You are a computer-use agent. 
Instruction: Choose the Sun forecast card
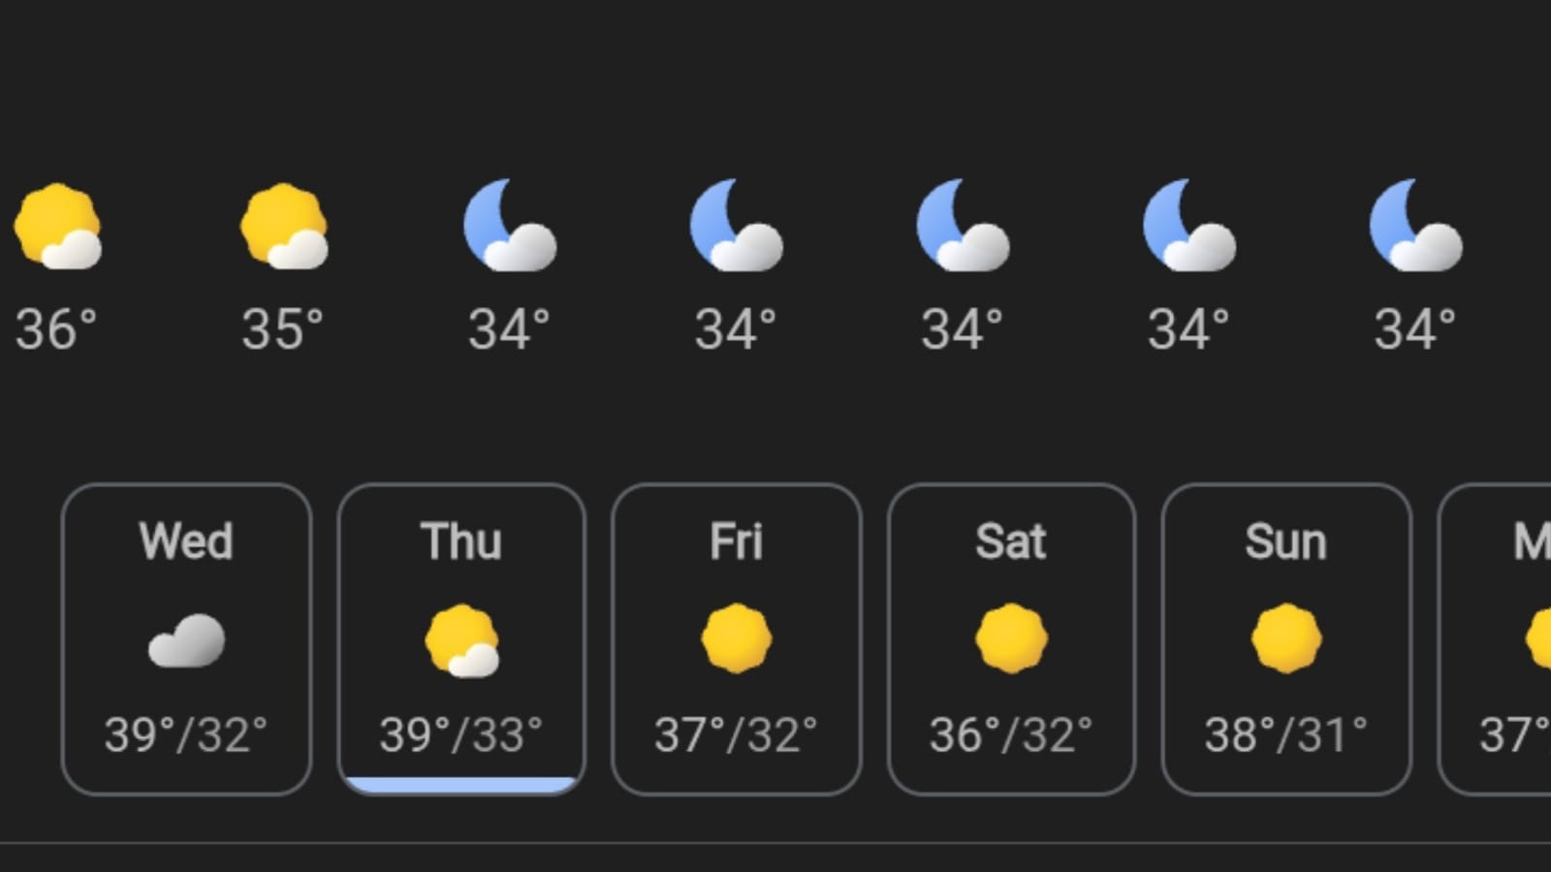(x=1286, y=639)
